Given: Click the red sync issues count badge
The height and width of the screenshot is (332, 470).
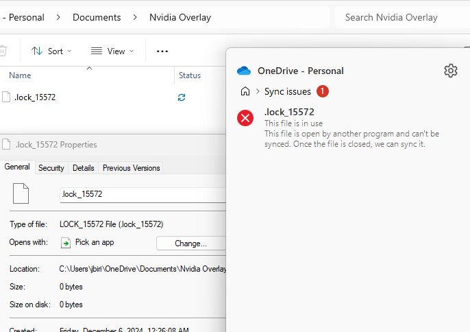Looking at the screenshot, I should (x=323, y=91).
